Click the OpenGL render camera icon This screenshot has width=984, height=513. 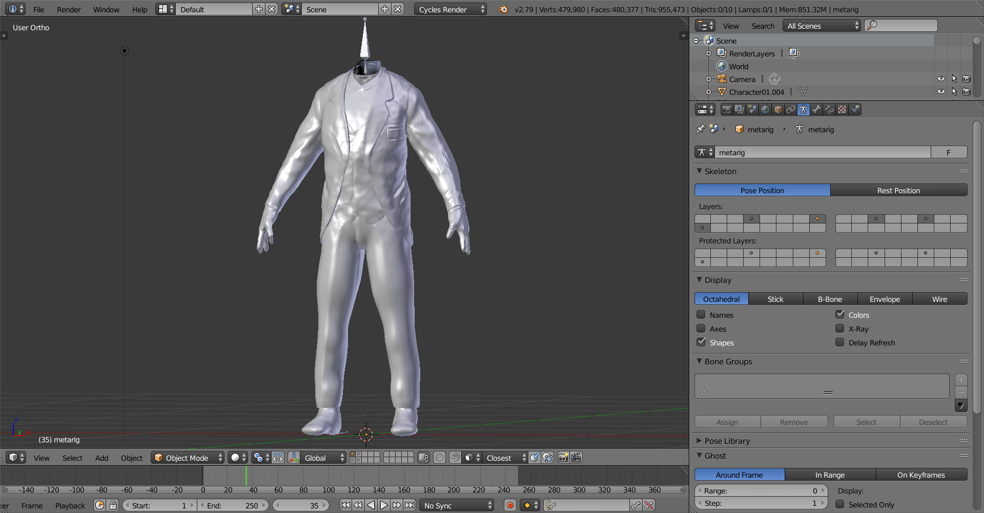[563, 458]
